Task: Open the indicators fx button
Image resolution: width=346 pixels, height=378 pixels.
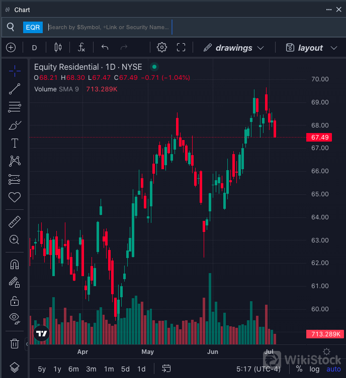Action: (81, 48)
